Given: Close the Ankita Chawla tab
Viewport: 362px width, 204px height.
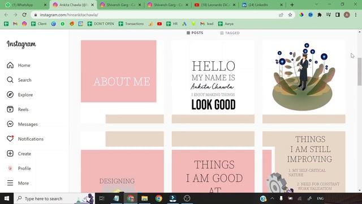Looking at the screenshot, I should (92, 5).
